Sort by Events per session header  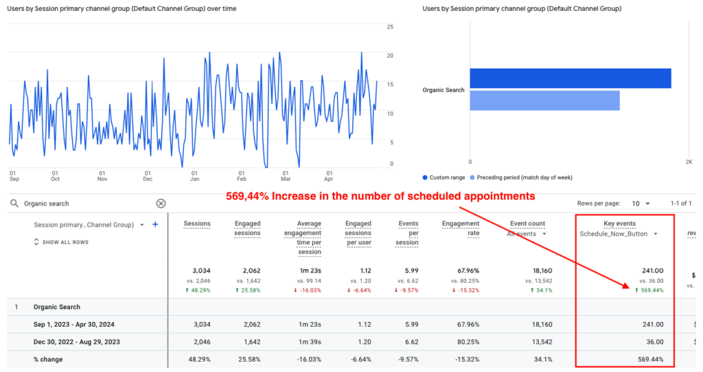[x=408, y=233]
